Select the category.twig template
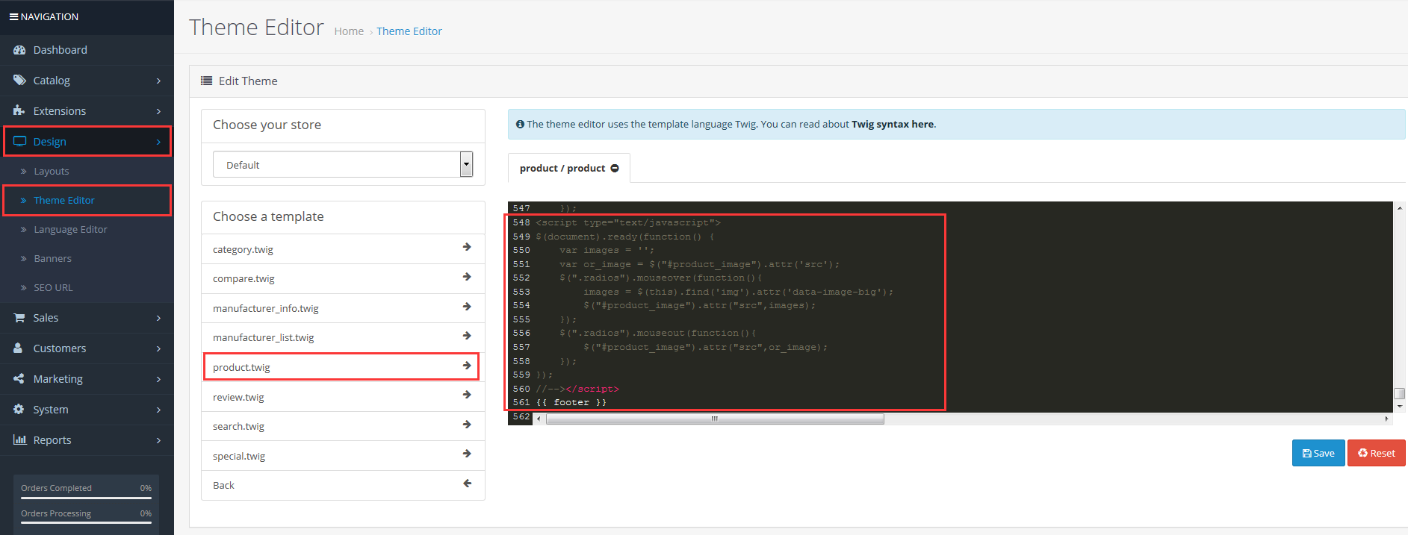 (x=343, y=249)
